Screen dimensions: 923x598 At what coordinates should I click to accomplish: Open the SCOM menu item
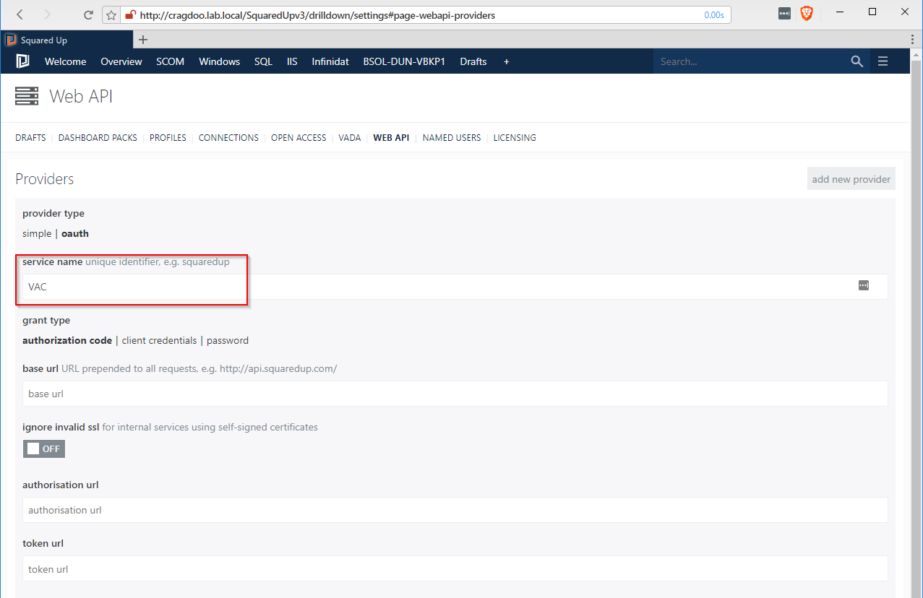(171, 61)
